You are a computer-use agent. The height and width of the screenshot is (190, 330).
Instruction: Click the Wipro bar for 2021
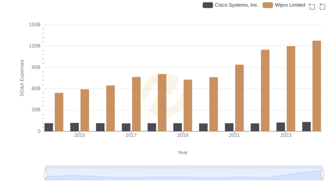240,98
